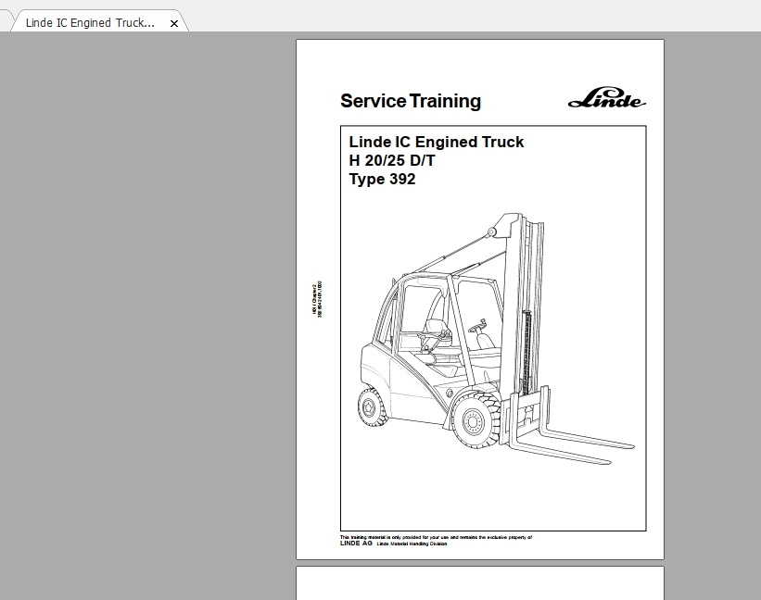Switch to the Linde IC Engined Truck tab
Screen dimensions: 761x600
(x=88, y=22)
